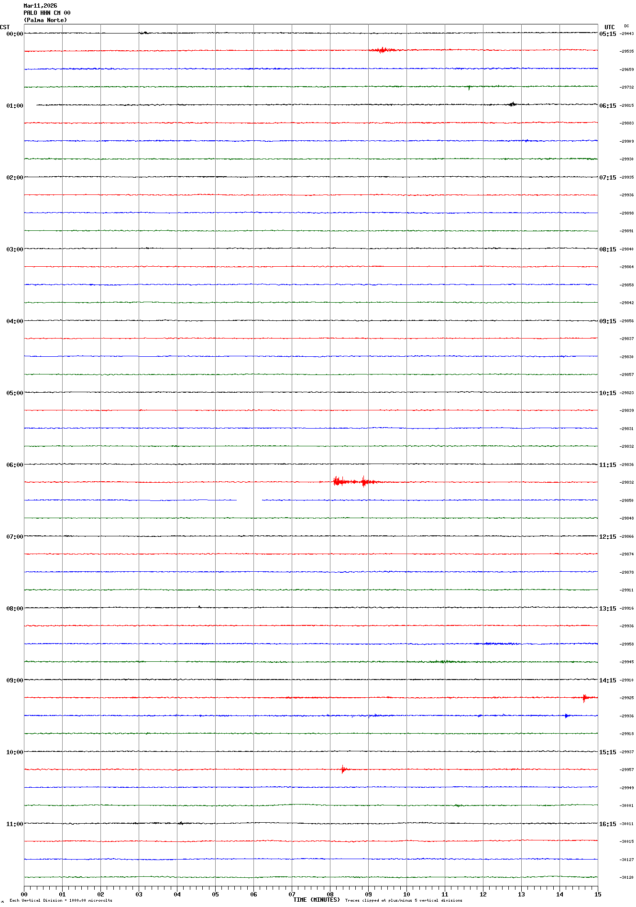Screen dimensions: 636x907
Task: Click the PALO HHN CM 00 station label
Action: point(47,13)
